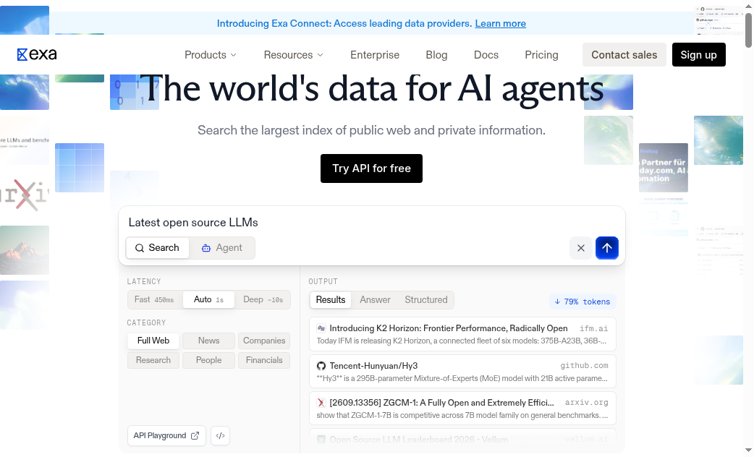Choose the Companies category
754x457 pixels.
[x=264, y=341]
